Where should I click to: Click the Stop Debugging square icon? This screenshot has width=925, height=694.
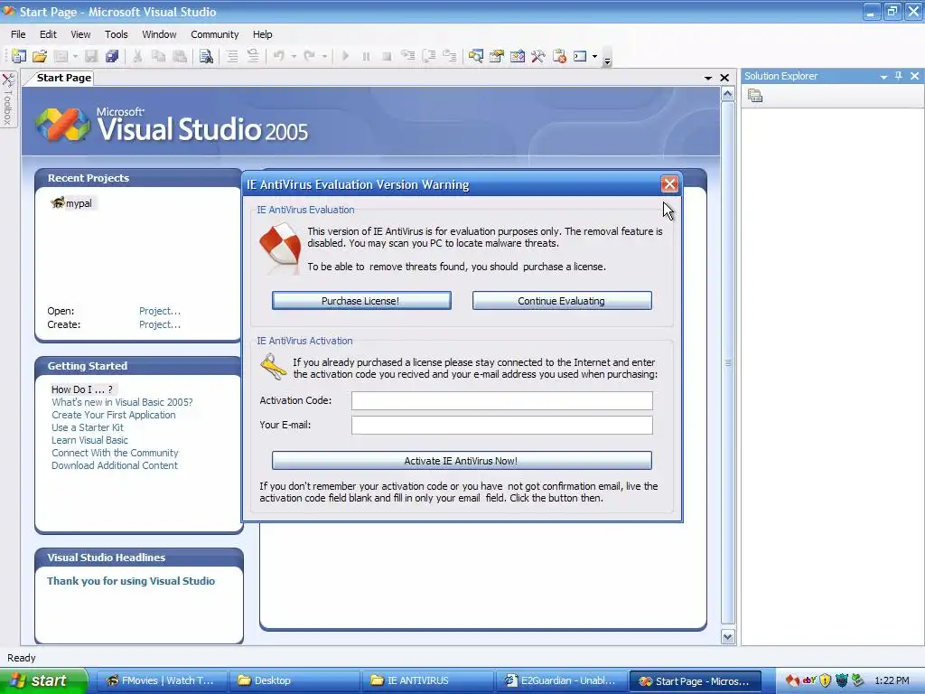[x=387, y=56]
